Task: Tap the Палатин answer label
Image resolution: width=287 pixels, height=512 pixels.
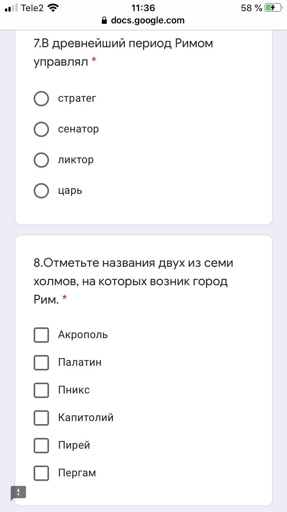Action: [80, 362]
